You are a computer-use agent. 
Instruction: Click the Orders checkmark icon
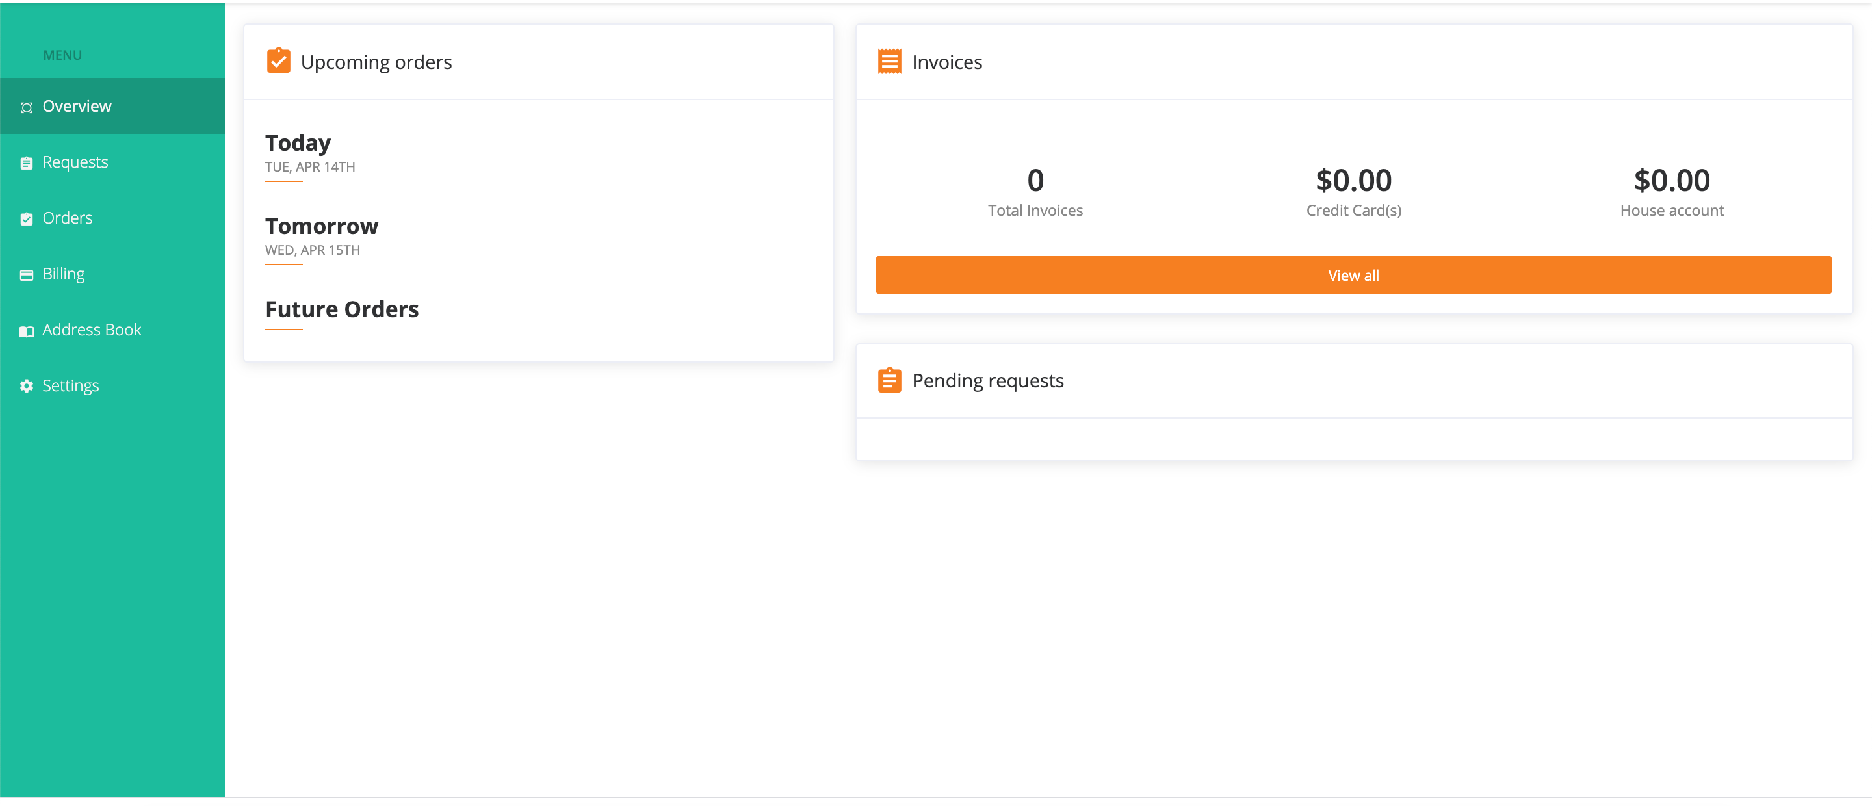pos(27,219)
